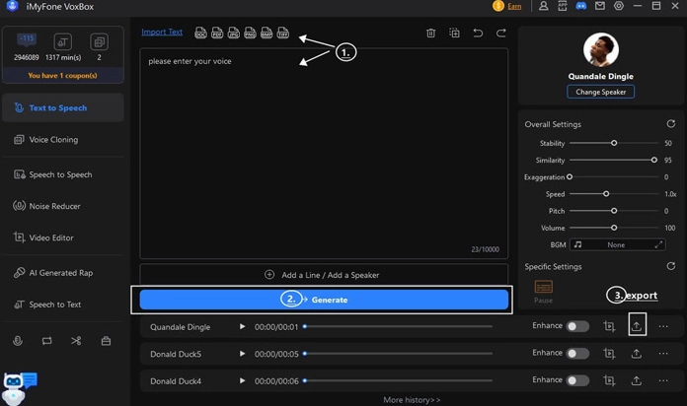
Task: Import a DOC file via the DOC icon
Action: [x=200, y=33]
